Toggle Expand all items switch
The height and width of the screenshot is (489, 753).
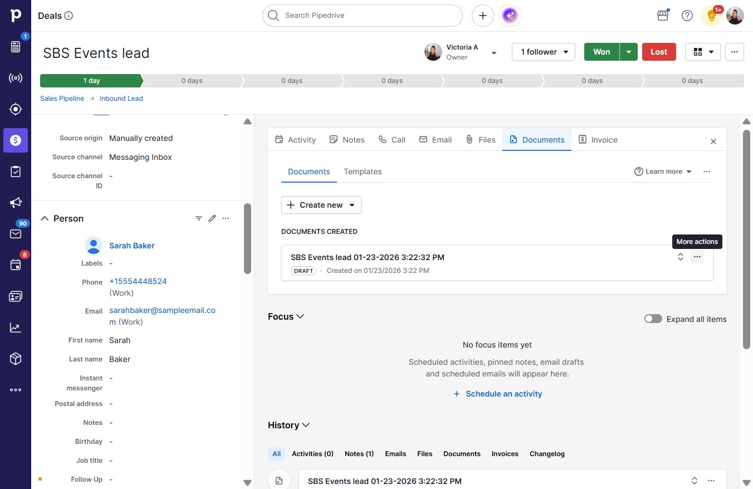point(653,319)
